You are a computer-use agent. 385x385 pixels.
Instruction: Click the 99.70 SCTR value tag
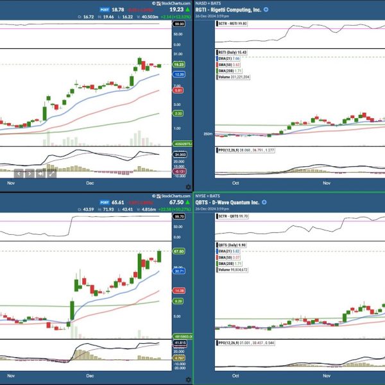(x=179, y=216)
